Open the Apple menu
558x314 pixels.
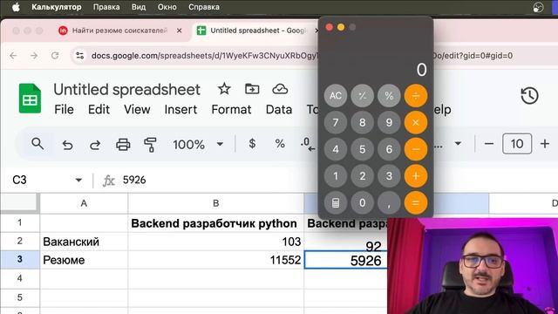click(16, 7)
